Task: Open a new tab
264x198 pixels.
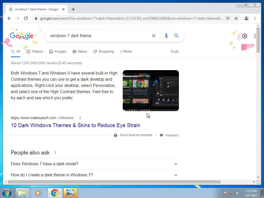Action: 73,9
